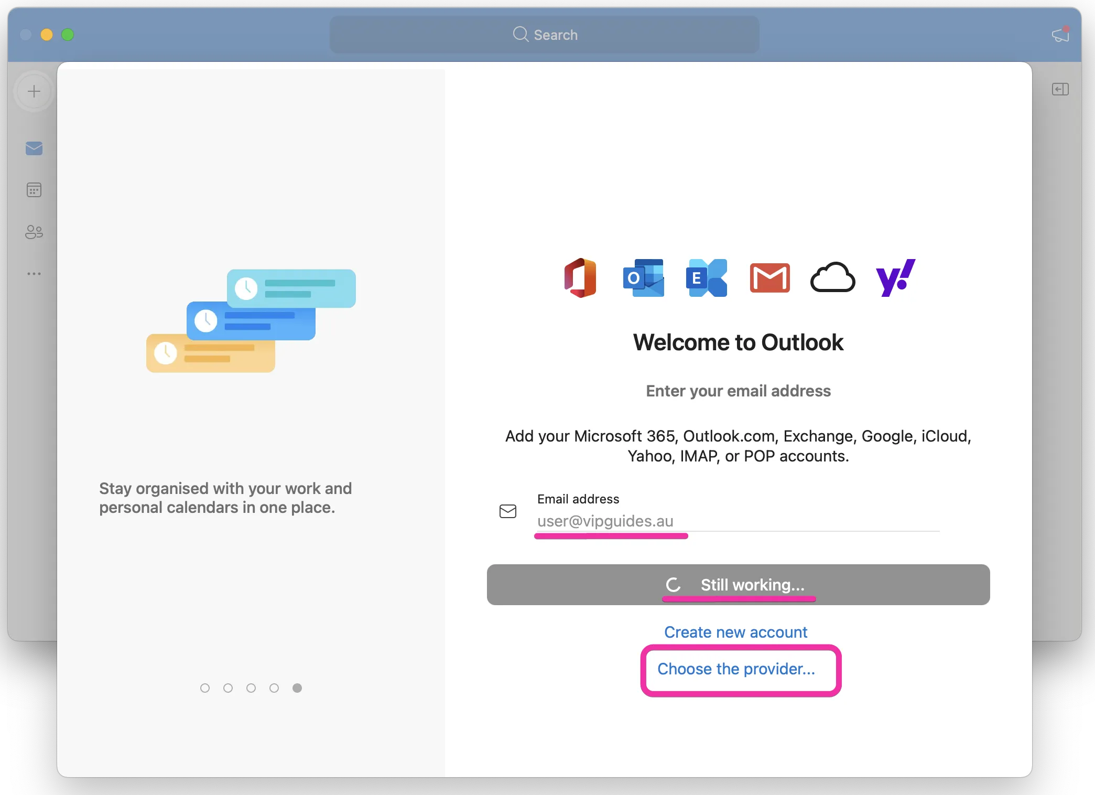Select the Outlook.com provider icon

(x=644, y=278)
